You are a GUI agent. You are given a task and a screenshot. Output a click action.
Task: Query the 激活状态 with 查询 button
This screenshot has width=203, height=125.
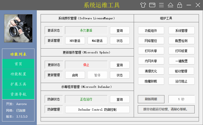120,31
